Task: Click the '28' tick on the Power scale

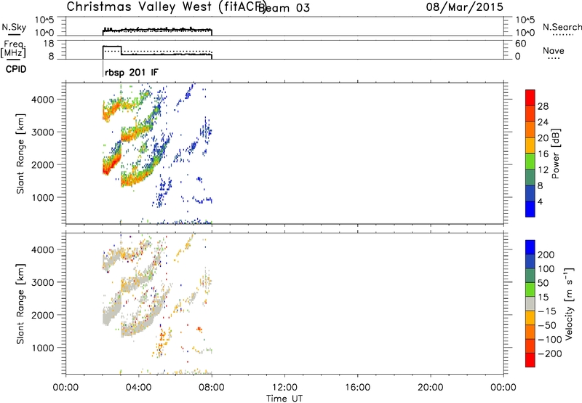Action: coord(543,106)
